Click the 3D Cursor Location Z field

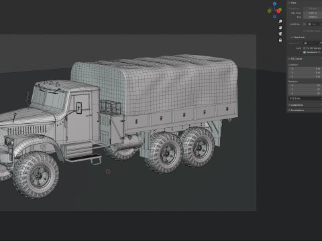click(x=305, y=76)
